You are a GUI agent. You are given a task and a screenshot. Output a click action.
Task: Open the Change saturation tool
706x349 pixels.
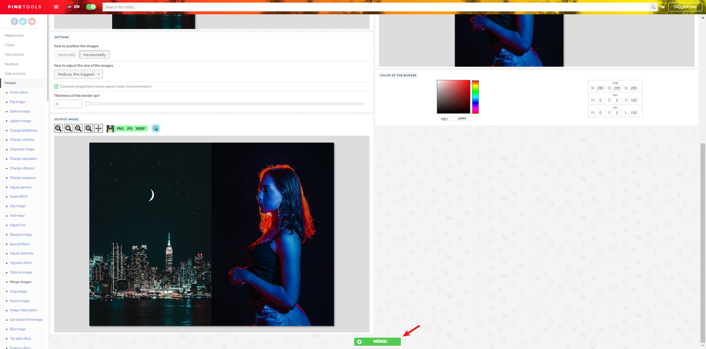pyautogui.click(x=23, y=159)
